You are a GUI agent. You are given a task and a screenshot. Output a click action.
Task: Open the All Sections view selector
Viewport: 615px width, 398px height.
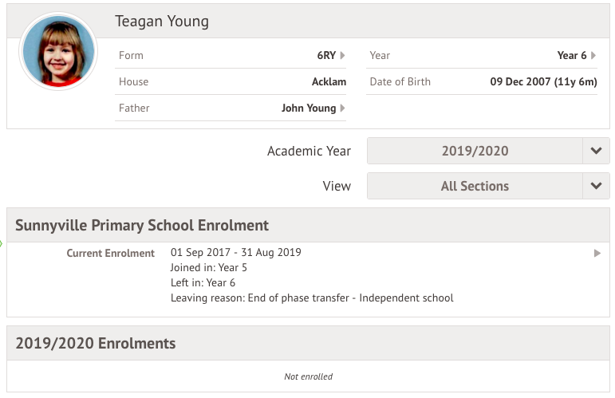tap(475, 186)
